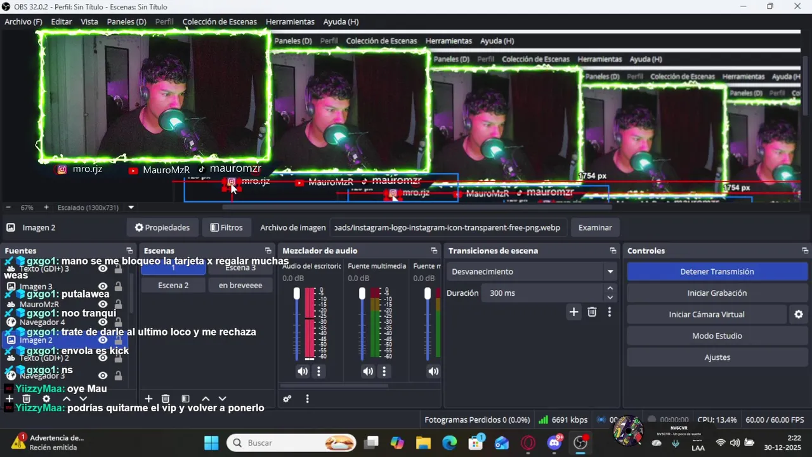Pop out the Escenas dock icon
The height and width of the screenshot is (457, 812).
[x=268, y=251]
